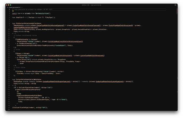This screenshot has width=183, height=118.
Task: Click the lightbulb quick-fix icon
Action: pyautogui.click(x=13, y=11)
